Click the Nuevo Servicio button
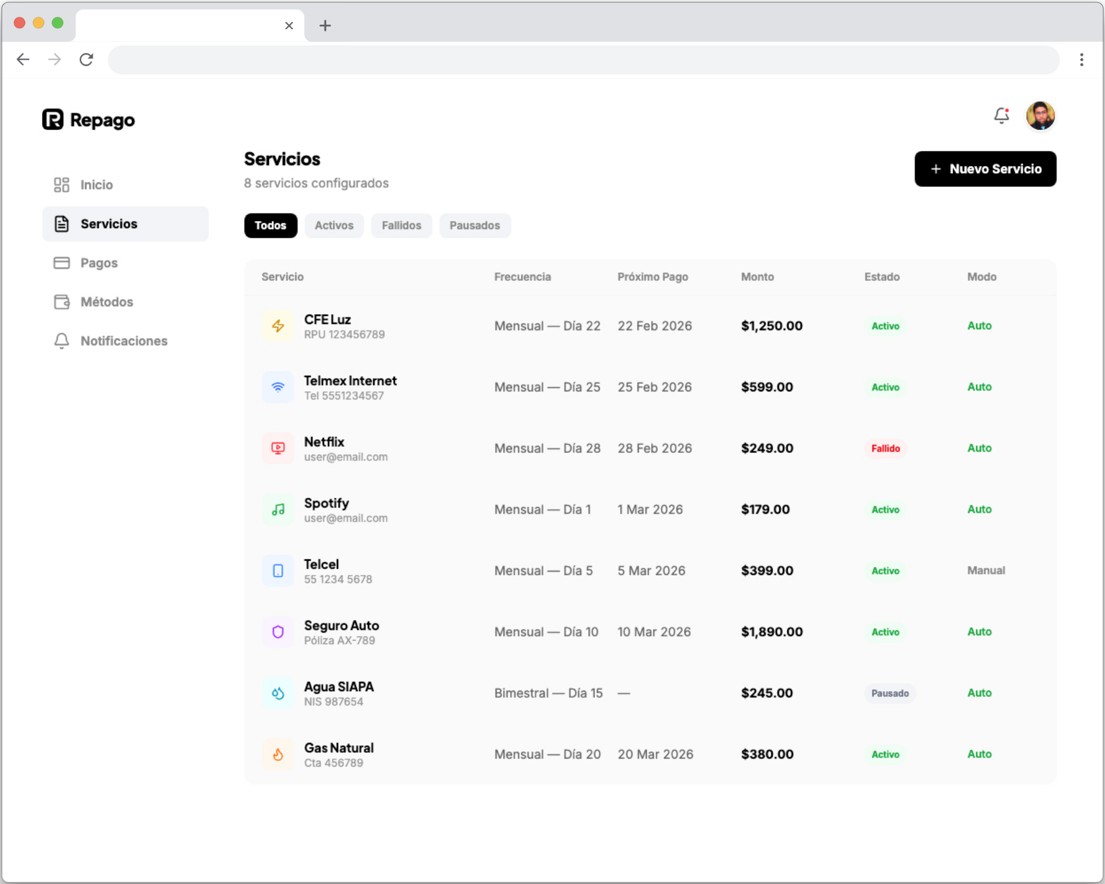This screenshot has height=884, width=1105. point(985,169)
